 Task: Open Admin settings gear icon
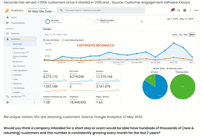(x=7, y=102)
